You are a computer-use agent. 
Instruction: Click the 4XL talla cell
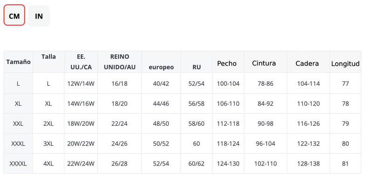click(48, 164)
